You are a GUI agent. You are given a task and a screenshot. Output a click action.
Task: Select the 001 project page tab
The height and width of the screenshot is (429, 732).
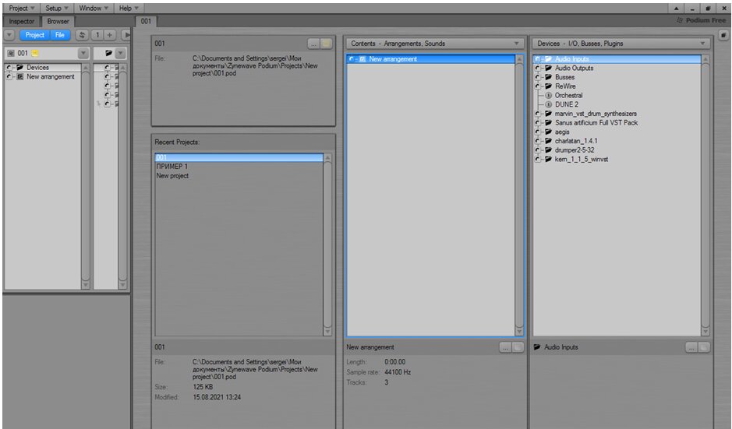point(146,21)
